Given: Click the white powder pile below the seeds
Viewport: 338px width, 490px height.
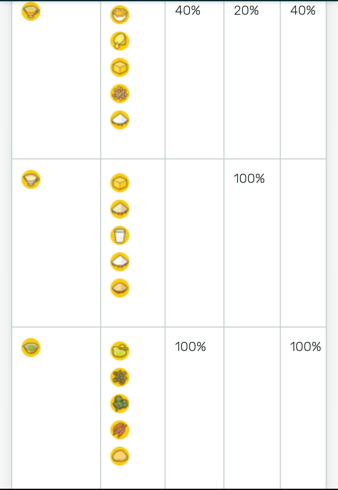Looking at the screenshot, I should pyautogui.click(x=120, y=120).
